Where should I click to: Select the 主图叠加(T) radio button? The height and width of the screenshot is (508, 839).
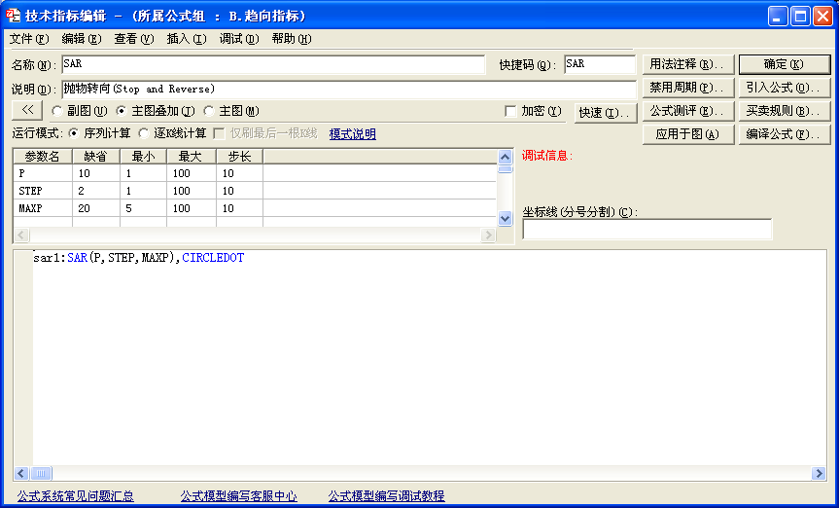coord(122,111)
